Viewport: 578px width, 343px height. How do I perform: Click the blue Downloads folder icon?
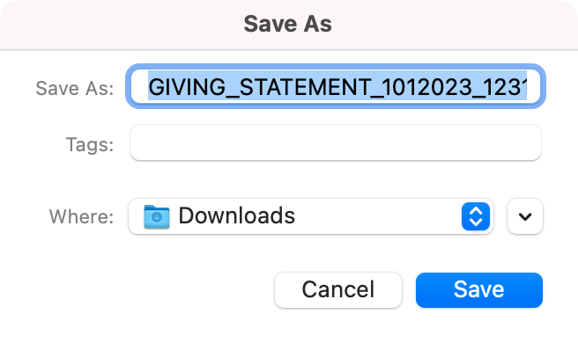[x=157, y=216]
